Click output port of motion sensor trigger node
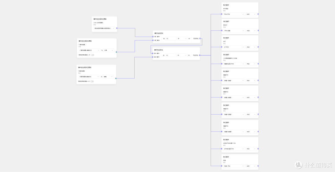The image size is (335, 172). pyautogui.click(x=116, y=28)
